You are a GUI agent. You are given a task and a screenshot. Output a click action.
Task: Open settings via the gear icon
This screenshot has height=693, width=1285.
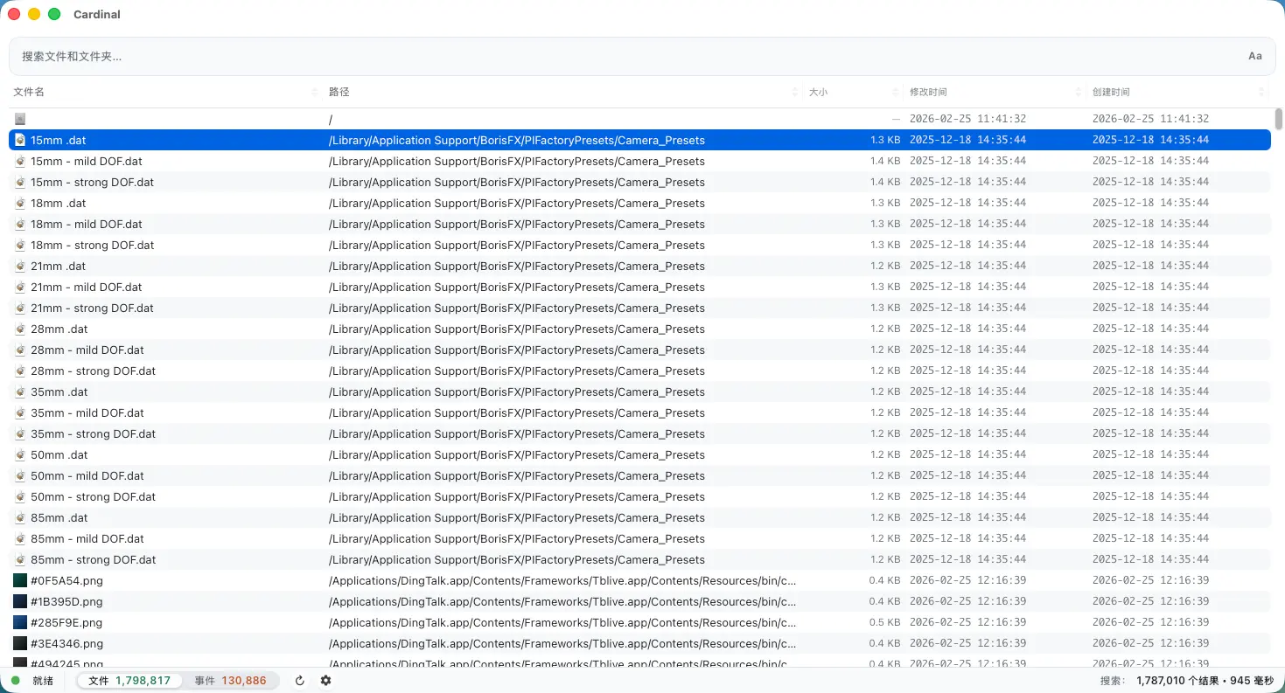point(325,681)
